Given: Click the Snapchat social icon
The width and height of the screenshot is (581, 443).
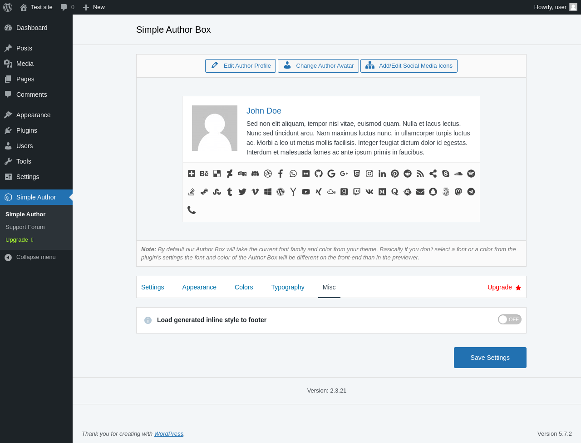Looking at the screenshot, I should pos(433,192).
